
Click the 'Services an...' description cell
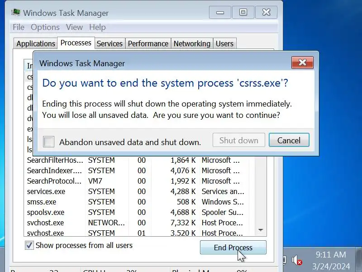point(223,191)
